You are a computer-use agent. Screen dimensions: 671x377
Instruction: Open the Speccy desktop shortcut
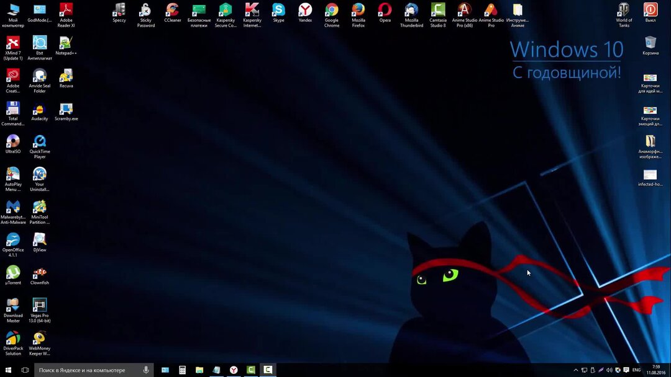pyautogui.click(x=119, y=13)
